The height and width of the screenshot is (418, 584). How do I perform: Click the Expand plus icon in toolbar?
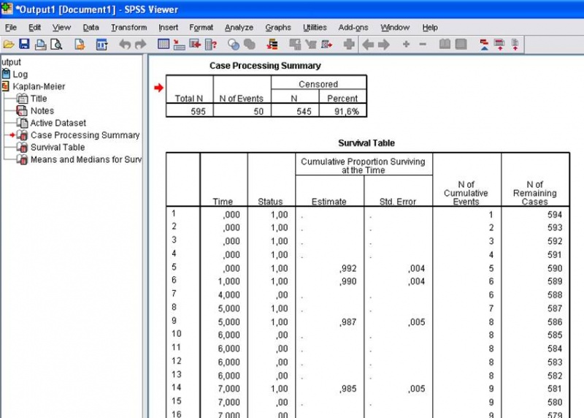pos(406,45)
